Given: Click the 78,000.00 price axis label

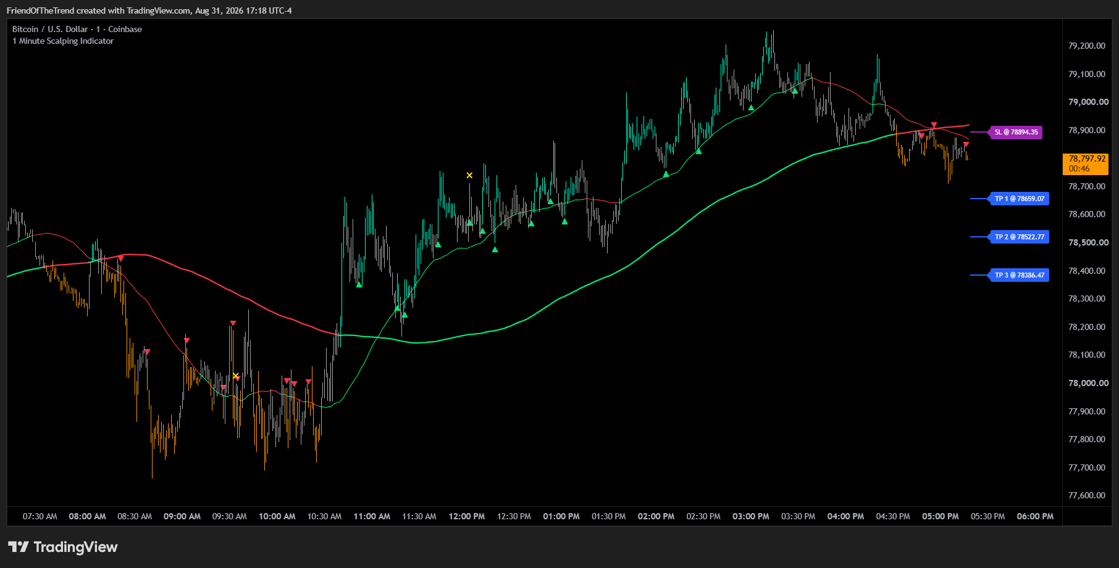Looking at the screenshot, I should [x=1088, y=383].
